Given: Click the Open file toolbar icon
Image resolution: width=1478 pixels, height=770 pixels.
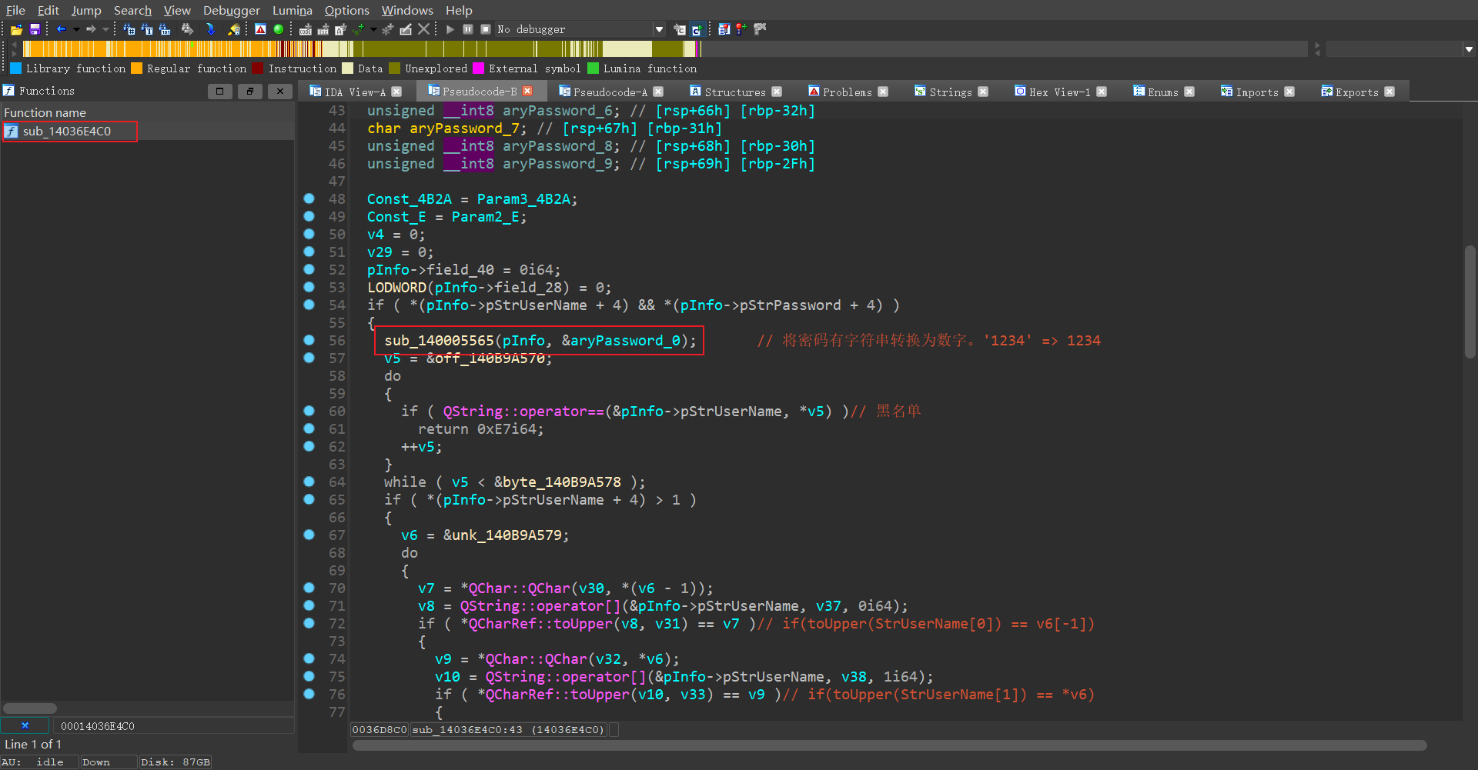Looking at the screenshot, I should [16, 29].
